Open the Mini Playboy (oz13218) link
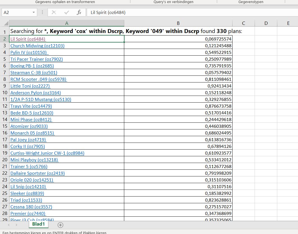Screen dimensions: 298x234 click(x=34, y=160)
